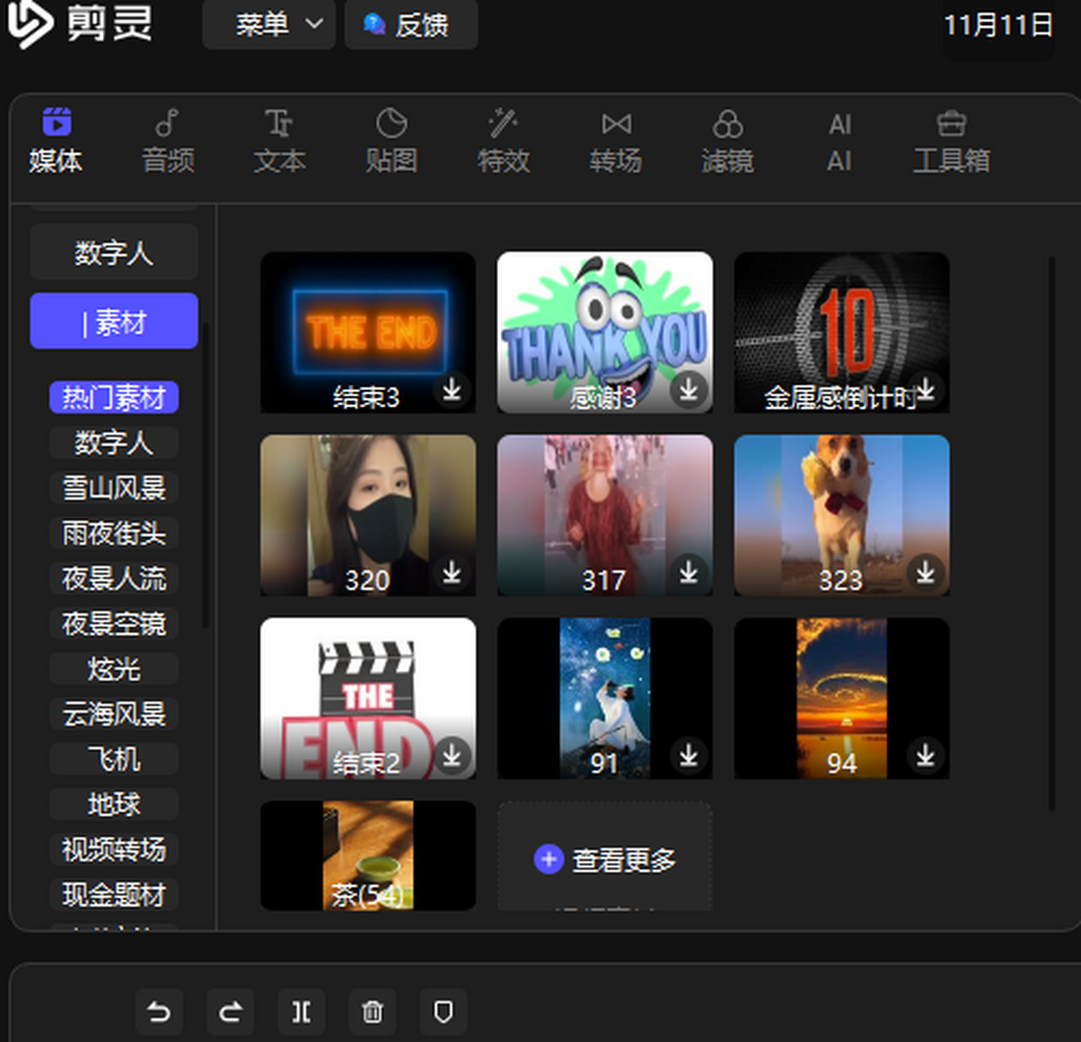This screenshot has height=1042, width=1081.
Task: Choose the 雪山风景 category
Action: coord(114,488)
